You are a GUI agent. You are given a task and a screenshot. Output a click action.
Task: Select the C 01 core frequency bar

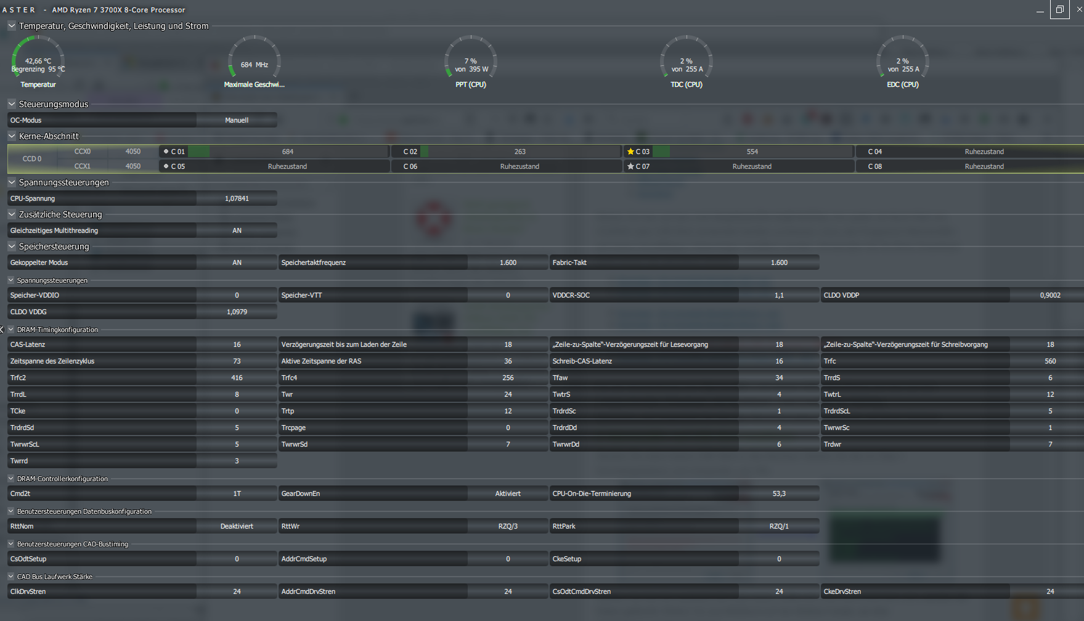tap(288, 152)
